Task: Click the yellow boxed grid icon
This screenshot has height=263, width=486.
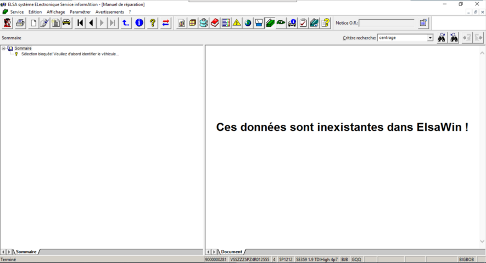Action: pos(193,23)
